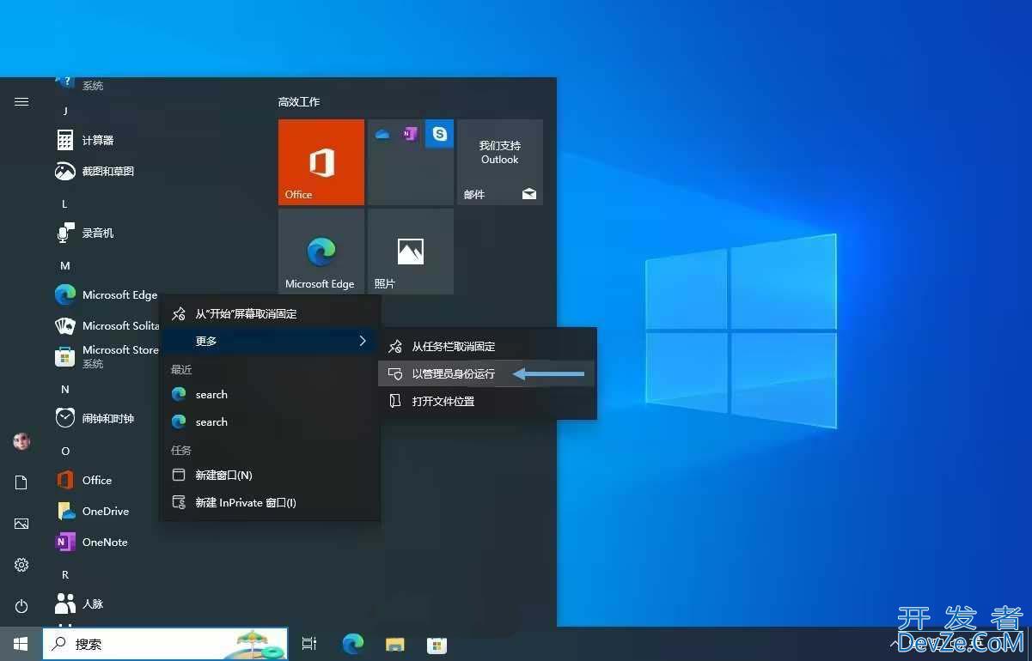Select 从任务栏取消固定 option
This screenshot has width=1032, height=661.
[x=487, y=346]
